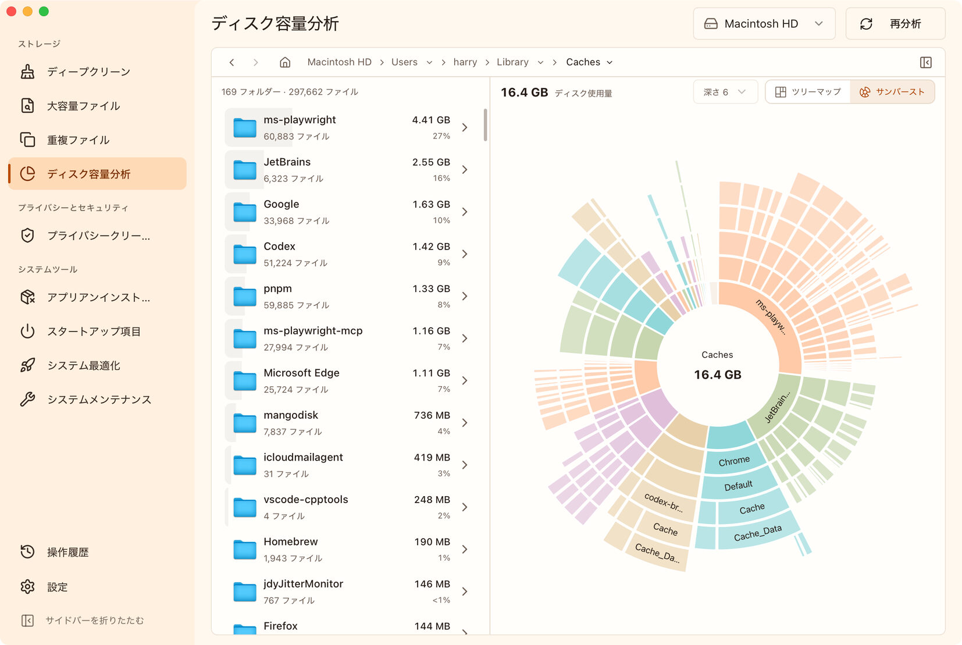The image size is (962, 645).
Task: Click the 再分析 reanalyze button
Action: [x=895, y=24]
